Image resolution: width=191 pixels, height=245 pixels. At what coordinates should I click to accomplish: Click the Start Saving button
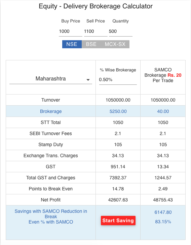[118, 221]
